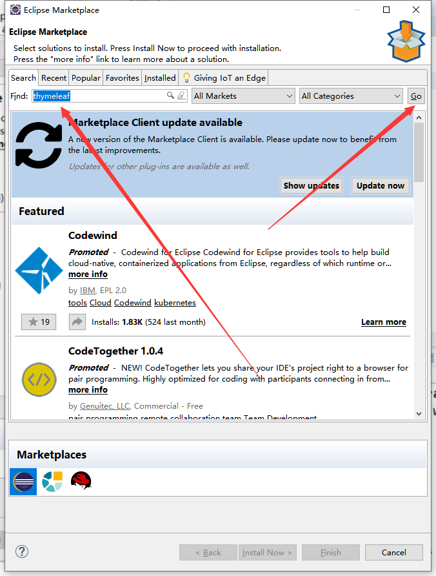The height and width of the screenshot is (576, 436).
Task: Click the tools tag link
Action: (x=77, y=303)
